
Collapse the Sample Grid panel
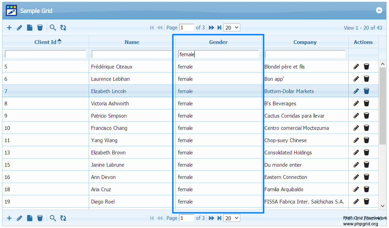pos(379,10)
